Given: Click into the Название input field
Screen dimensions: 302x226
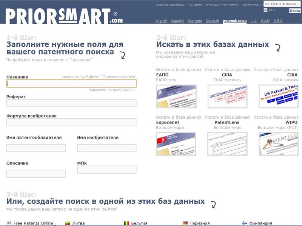Looking at the screenshot, I should click(71, 83).
